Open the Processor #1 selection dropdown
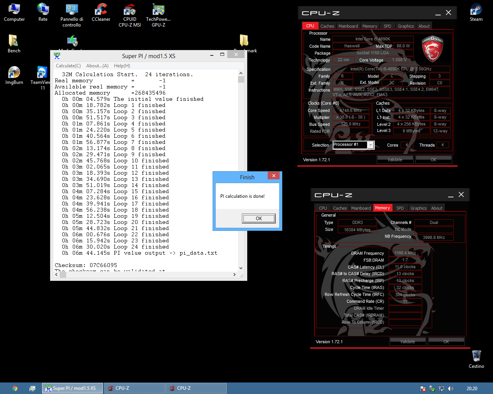The width and height of the screenshot is (493, 394). point(371,145)
